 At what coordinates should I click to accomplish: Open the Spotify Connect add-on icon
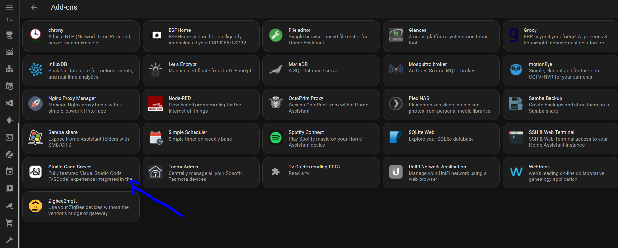click(276, 138)
